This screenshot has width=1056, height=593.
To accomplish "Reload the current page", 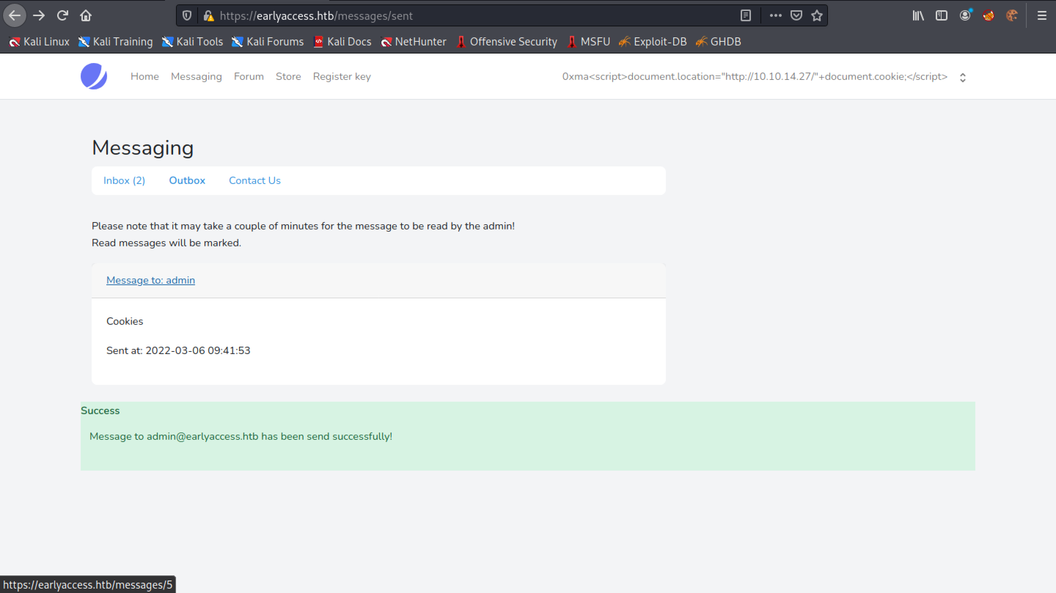I will [62, 15].
